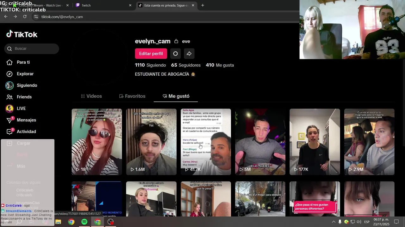Click the tiktok.com address bar URL
The height and width of the screenshot is (227, 405).
click(62, 17)
